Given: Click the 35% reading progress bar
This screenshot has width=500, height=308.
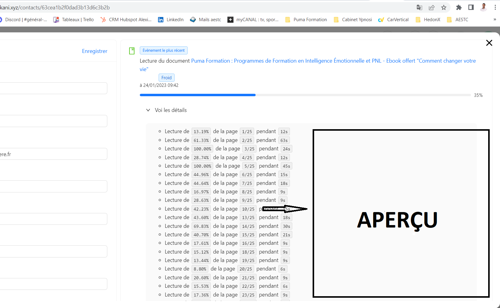Looking at the screenshot, I should (305, 95).
